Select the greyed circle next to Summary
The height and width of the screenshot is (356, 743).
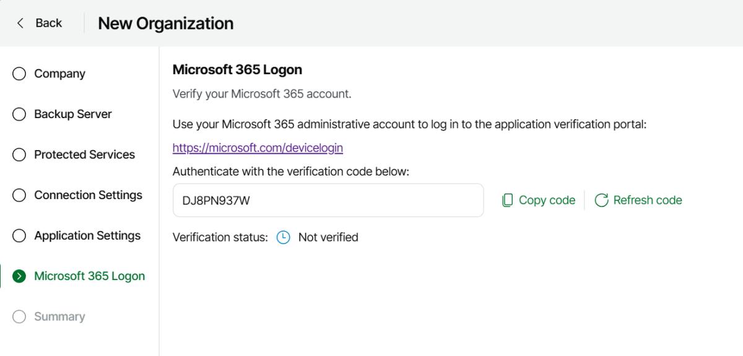pyautogui.click(x=19, y=316)
